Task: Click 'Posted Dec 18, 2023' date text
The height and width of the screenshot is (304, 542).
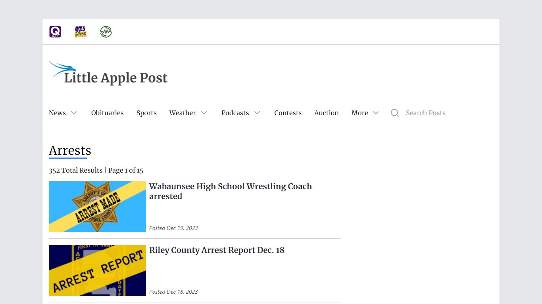Action: coord(173,292)
